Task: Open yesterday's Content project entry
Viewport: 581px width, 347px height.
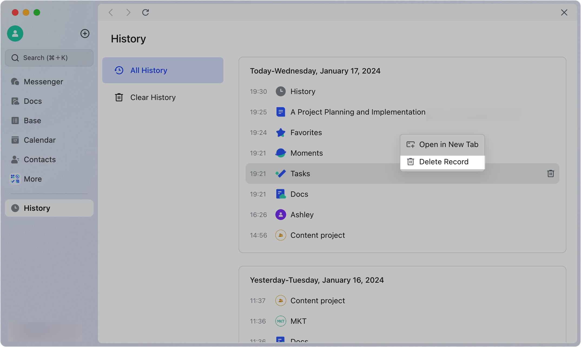Action: (x=318, y=301)
